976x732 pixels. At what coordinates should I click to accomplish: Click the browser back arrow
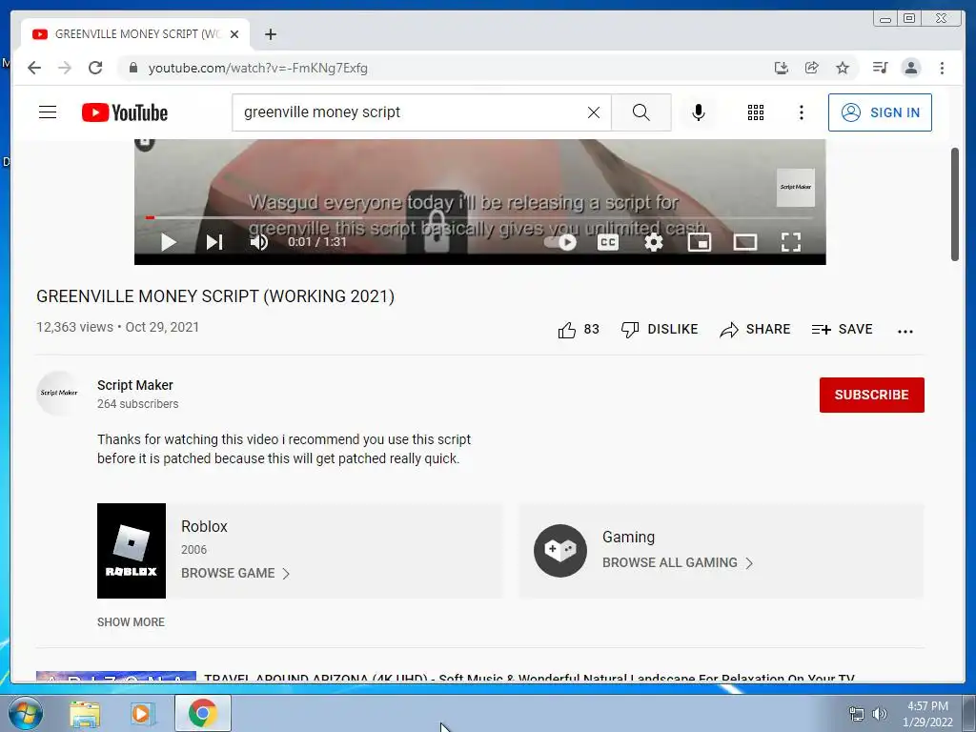click(34, 68)
